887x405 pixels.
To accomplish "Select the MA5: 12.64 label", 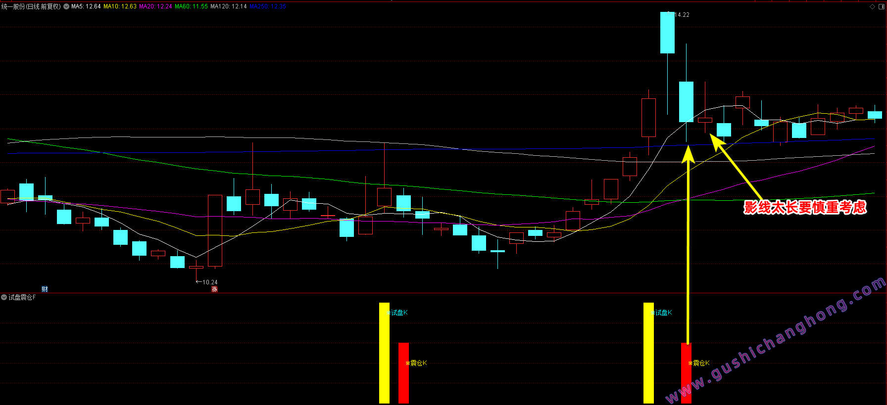I will click(86, 6).
